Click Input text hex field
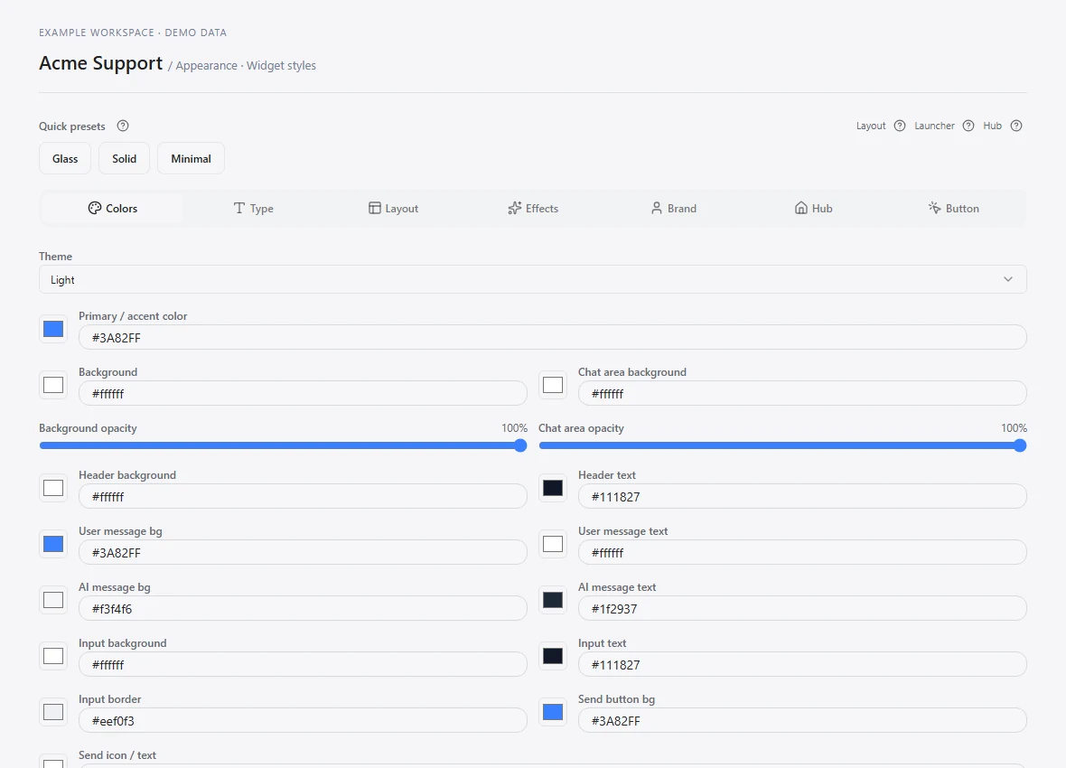 coord(802,665)
